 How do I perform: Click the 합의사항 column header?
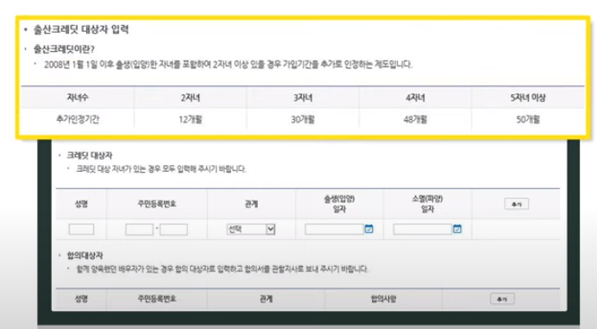(x=383, y=299)
